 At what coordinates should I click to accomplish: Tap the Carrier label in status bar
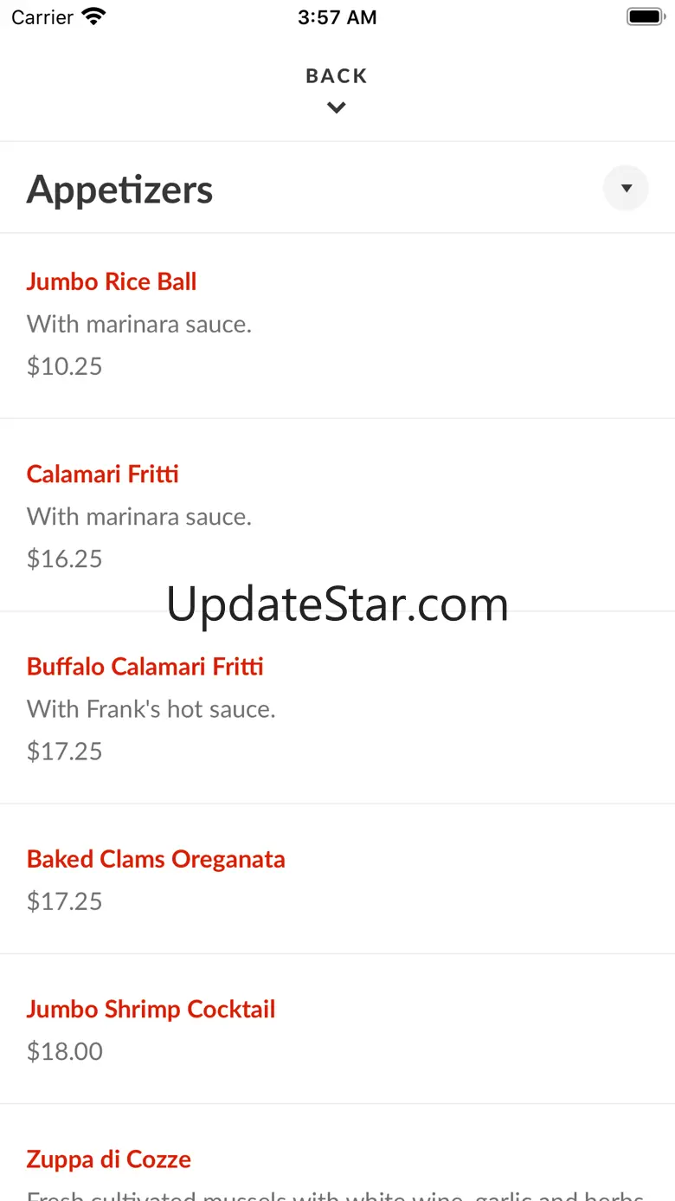point(42,17)
